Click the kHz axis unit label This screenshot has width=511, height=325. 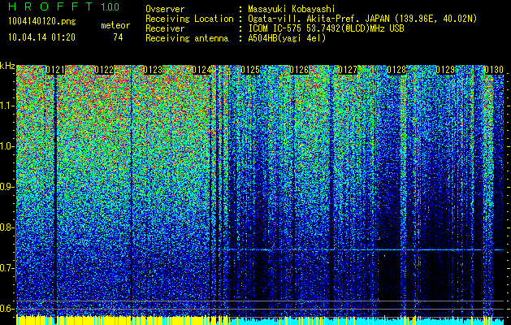[x=7, y=67]
